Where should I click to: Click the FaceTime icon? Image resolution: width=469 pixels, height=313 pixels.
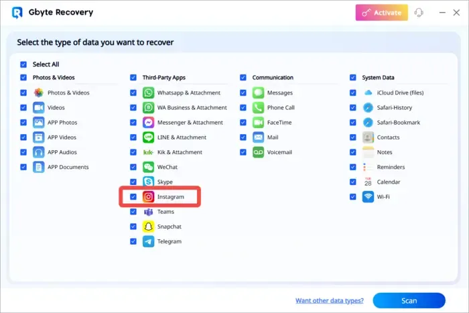pyautogui.click(x=258, y=123)
